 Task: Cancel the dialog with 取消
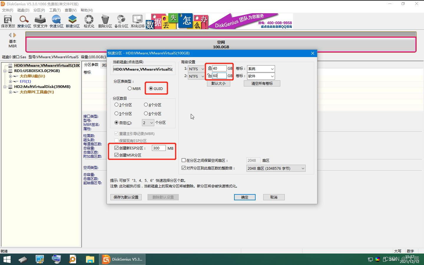point(274,197)
